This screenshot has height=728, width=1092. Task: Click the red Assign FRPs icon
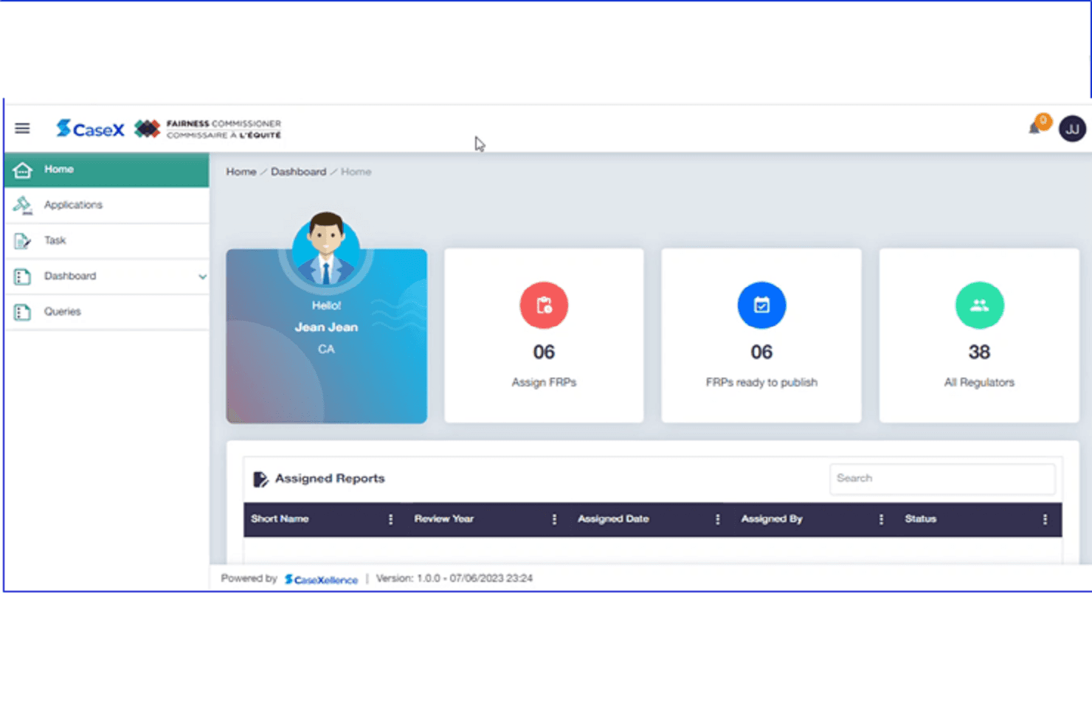point(544,305)
